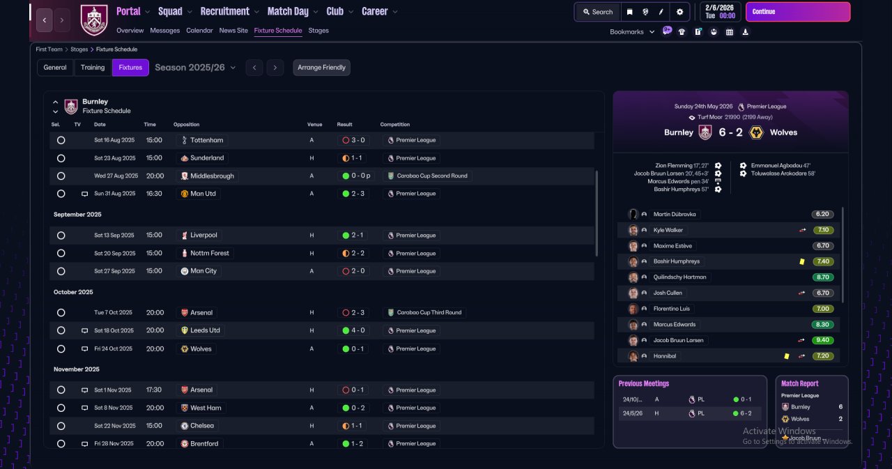The width and height of the screenshot is (892, 469).
Task: Click Carabao Cup icon on Middlesbrough row
Action: pyautogui.click(x=391, y=176)
